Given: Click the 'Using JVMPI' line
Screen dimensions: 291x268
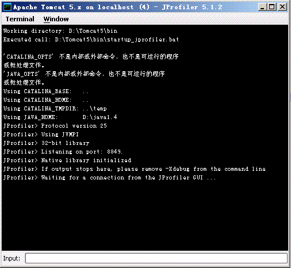Looking at the screenshot, I should click(x=41, y=135).
